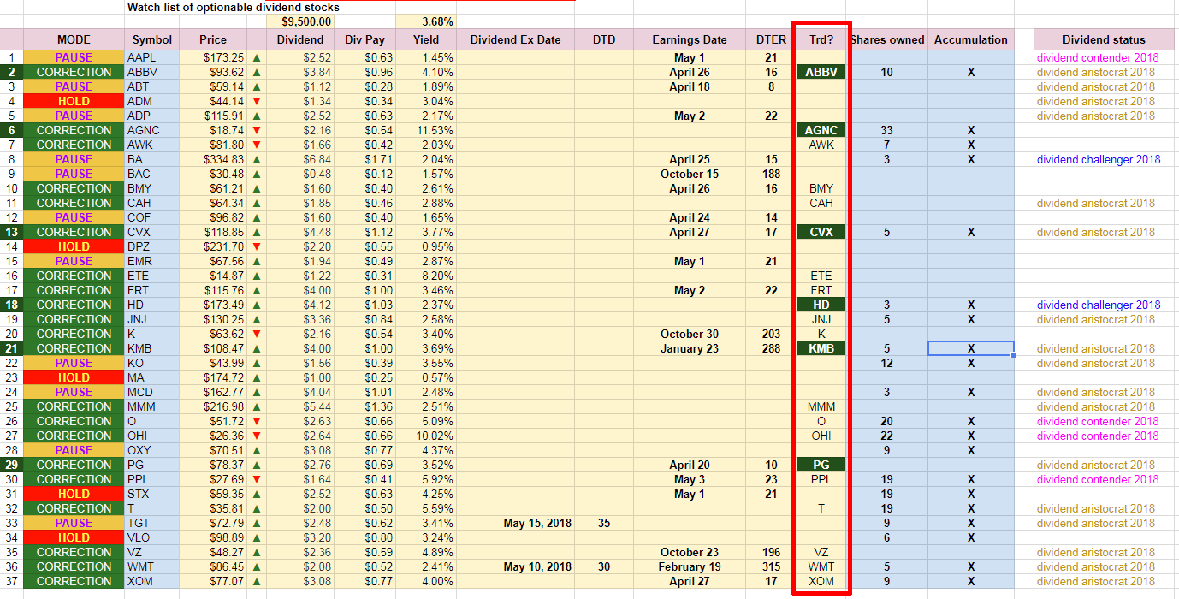Select the green up arrow for AAPL
Screen dimensions: 1179x599
257,57
